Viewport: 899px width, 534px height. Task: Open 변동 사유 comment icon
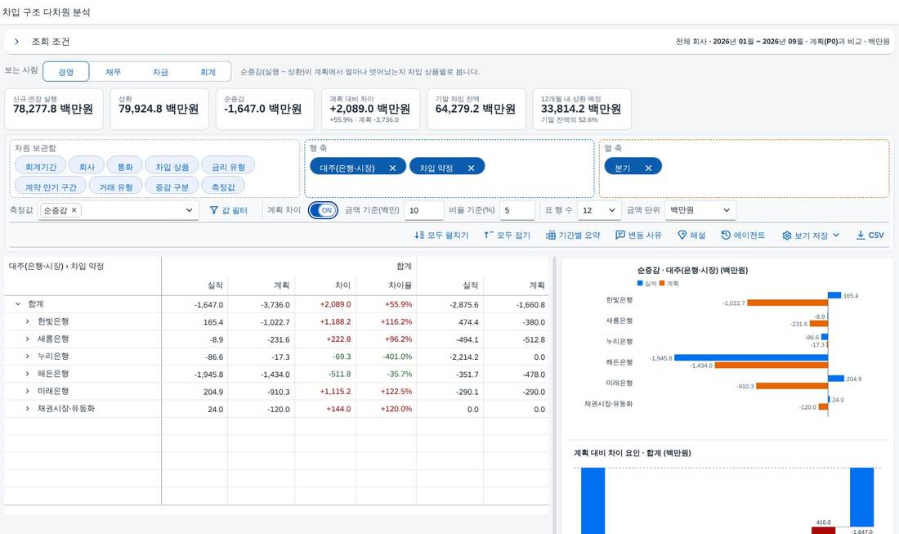[x=619, y=236]
